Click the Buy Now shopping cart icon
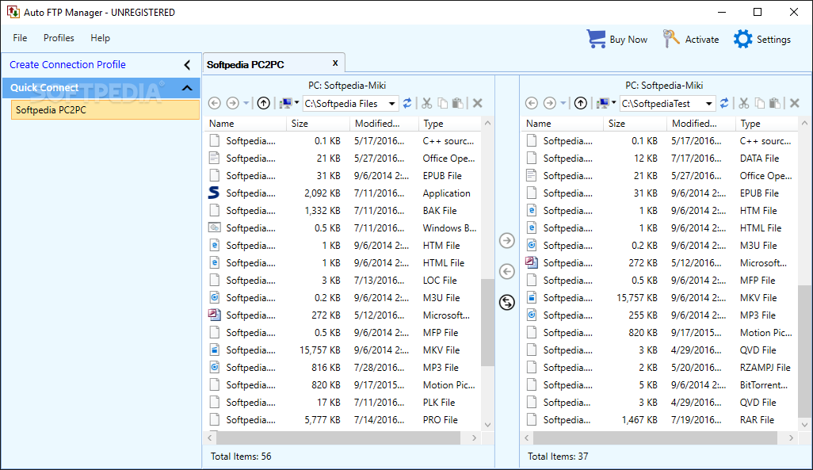Image resolution: width=813 pixels, height=470 pixels. click(x=596, y=39)
